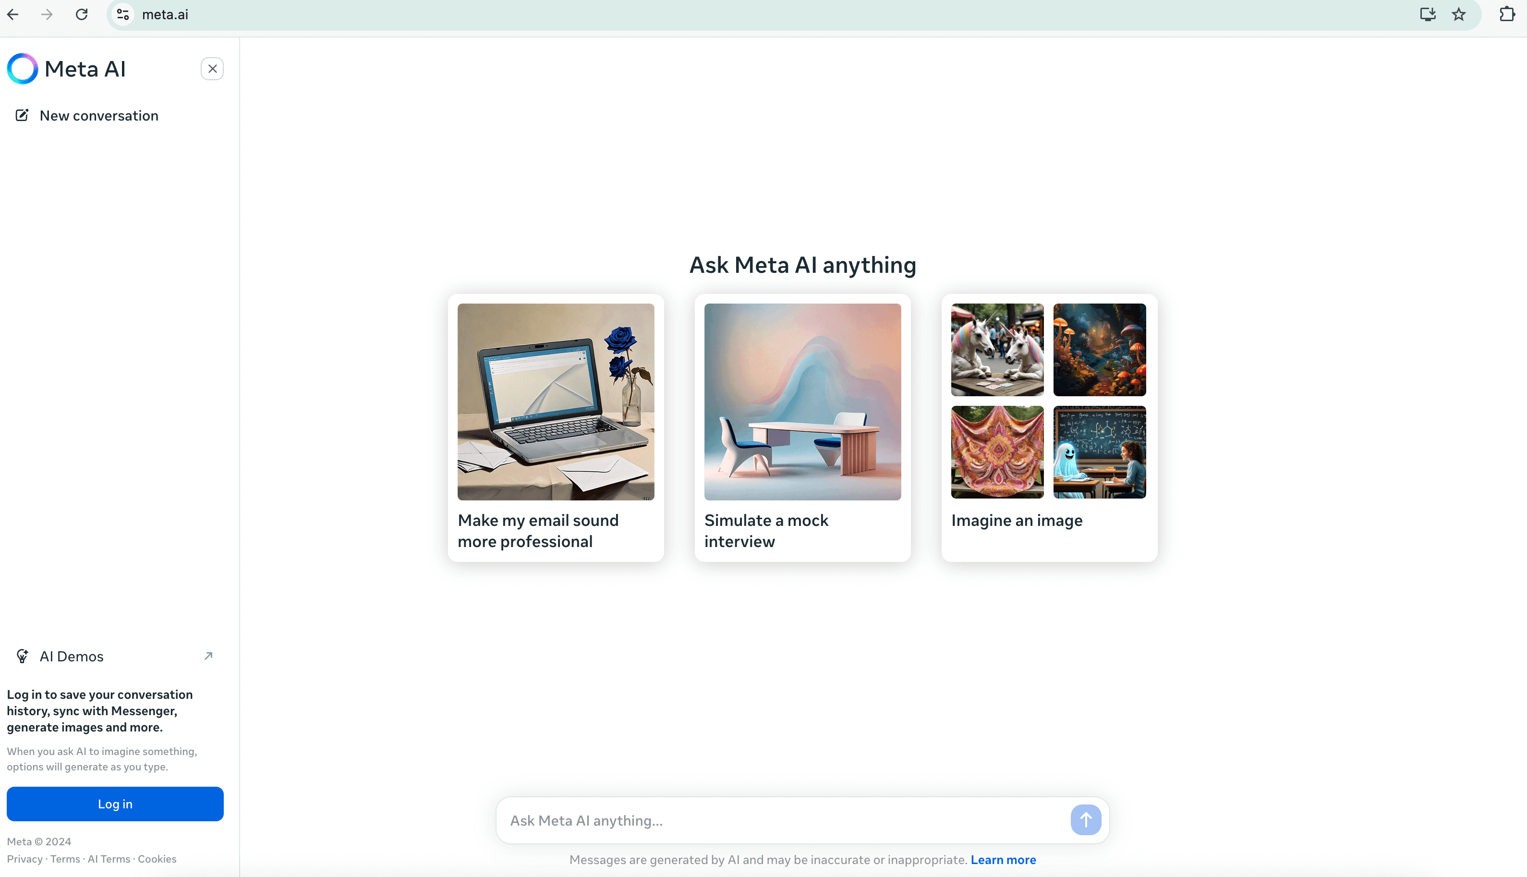The width and height of the screenshot is (1527, 877).
Task: Click the browser refresh icon
Action: coord(82,13)
